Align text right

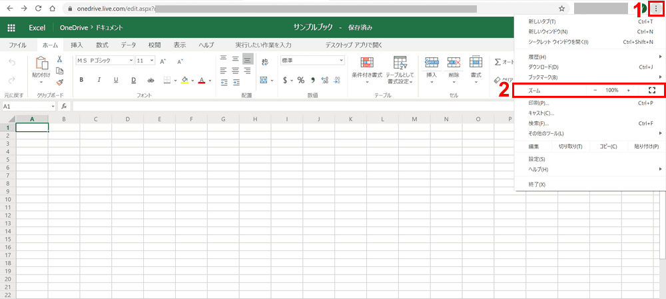pos(248,71)
